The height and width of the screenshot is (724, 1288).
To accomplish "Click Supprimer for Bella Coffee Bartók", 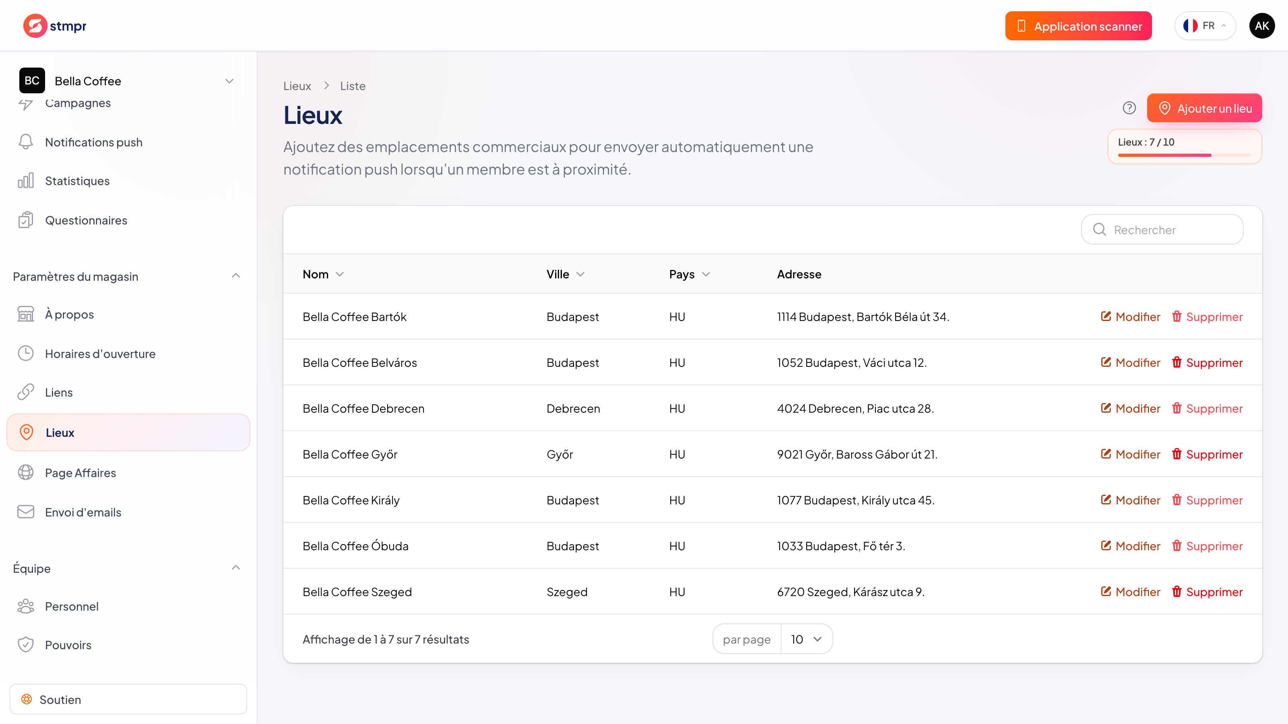I will (x=1207, y=316).
